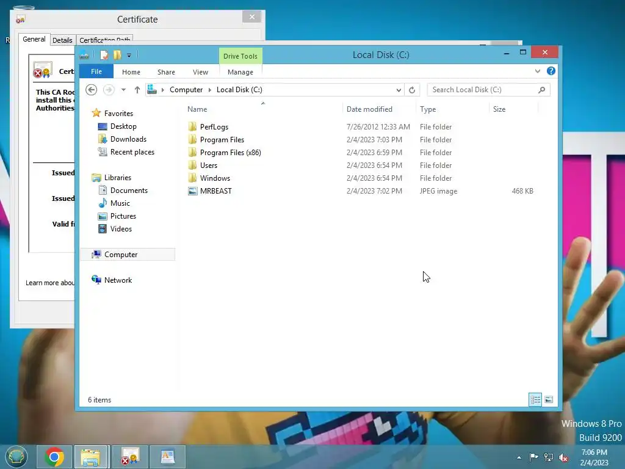The width and height of the screenshot is (625, 469).
Task: Select the Users folder
Action: coord(209,165)
